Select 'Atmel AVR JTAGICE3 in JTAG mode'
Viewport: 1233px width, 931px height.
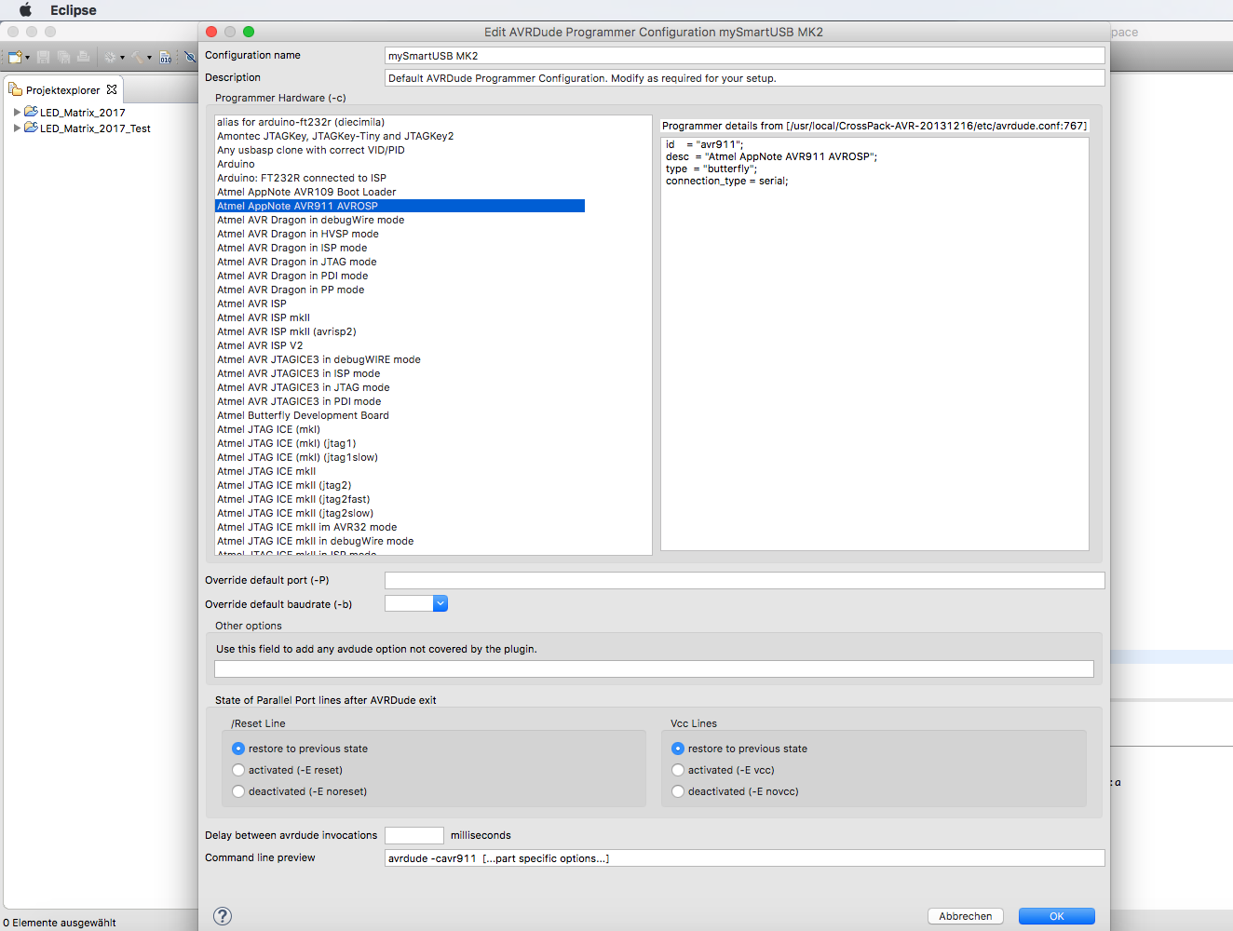tap(304, 387)
